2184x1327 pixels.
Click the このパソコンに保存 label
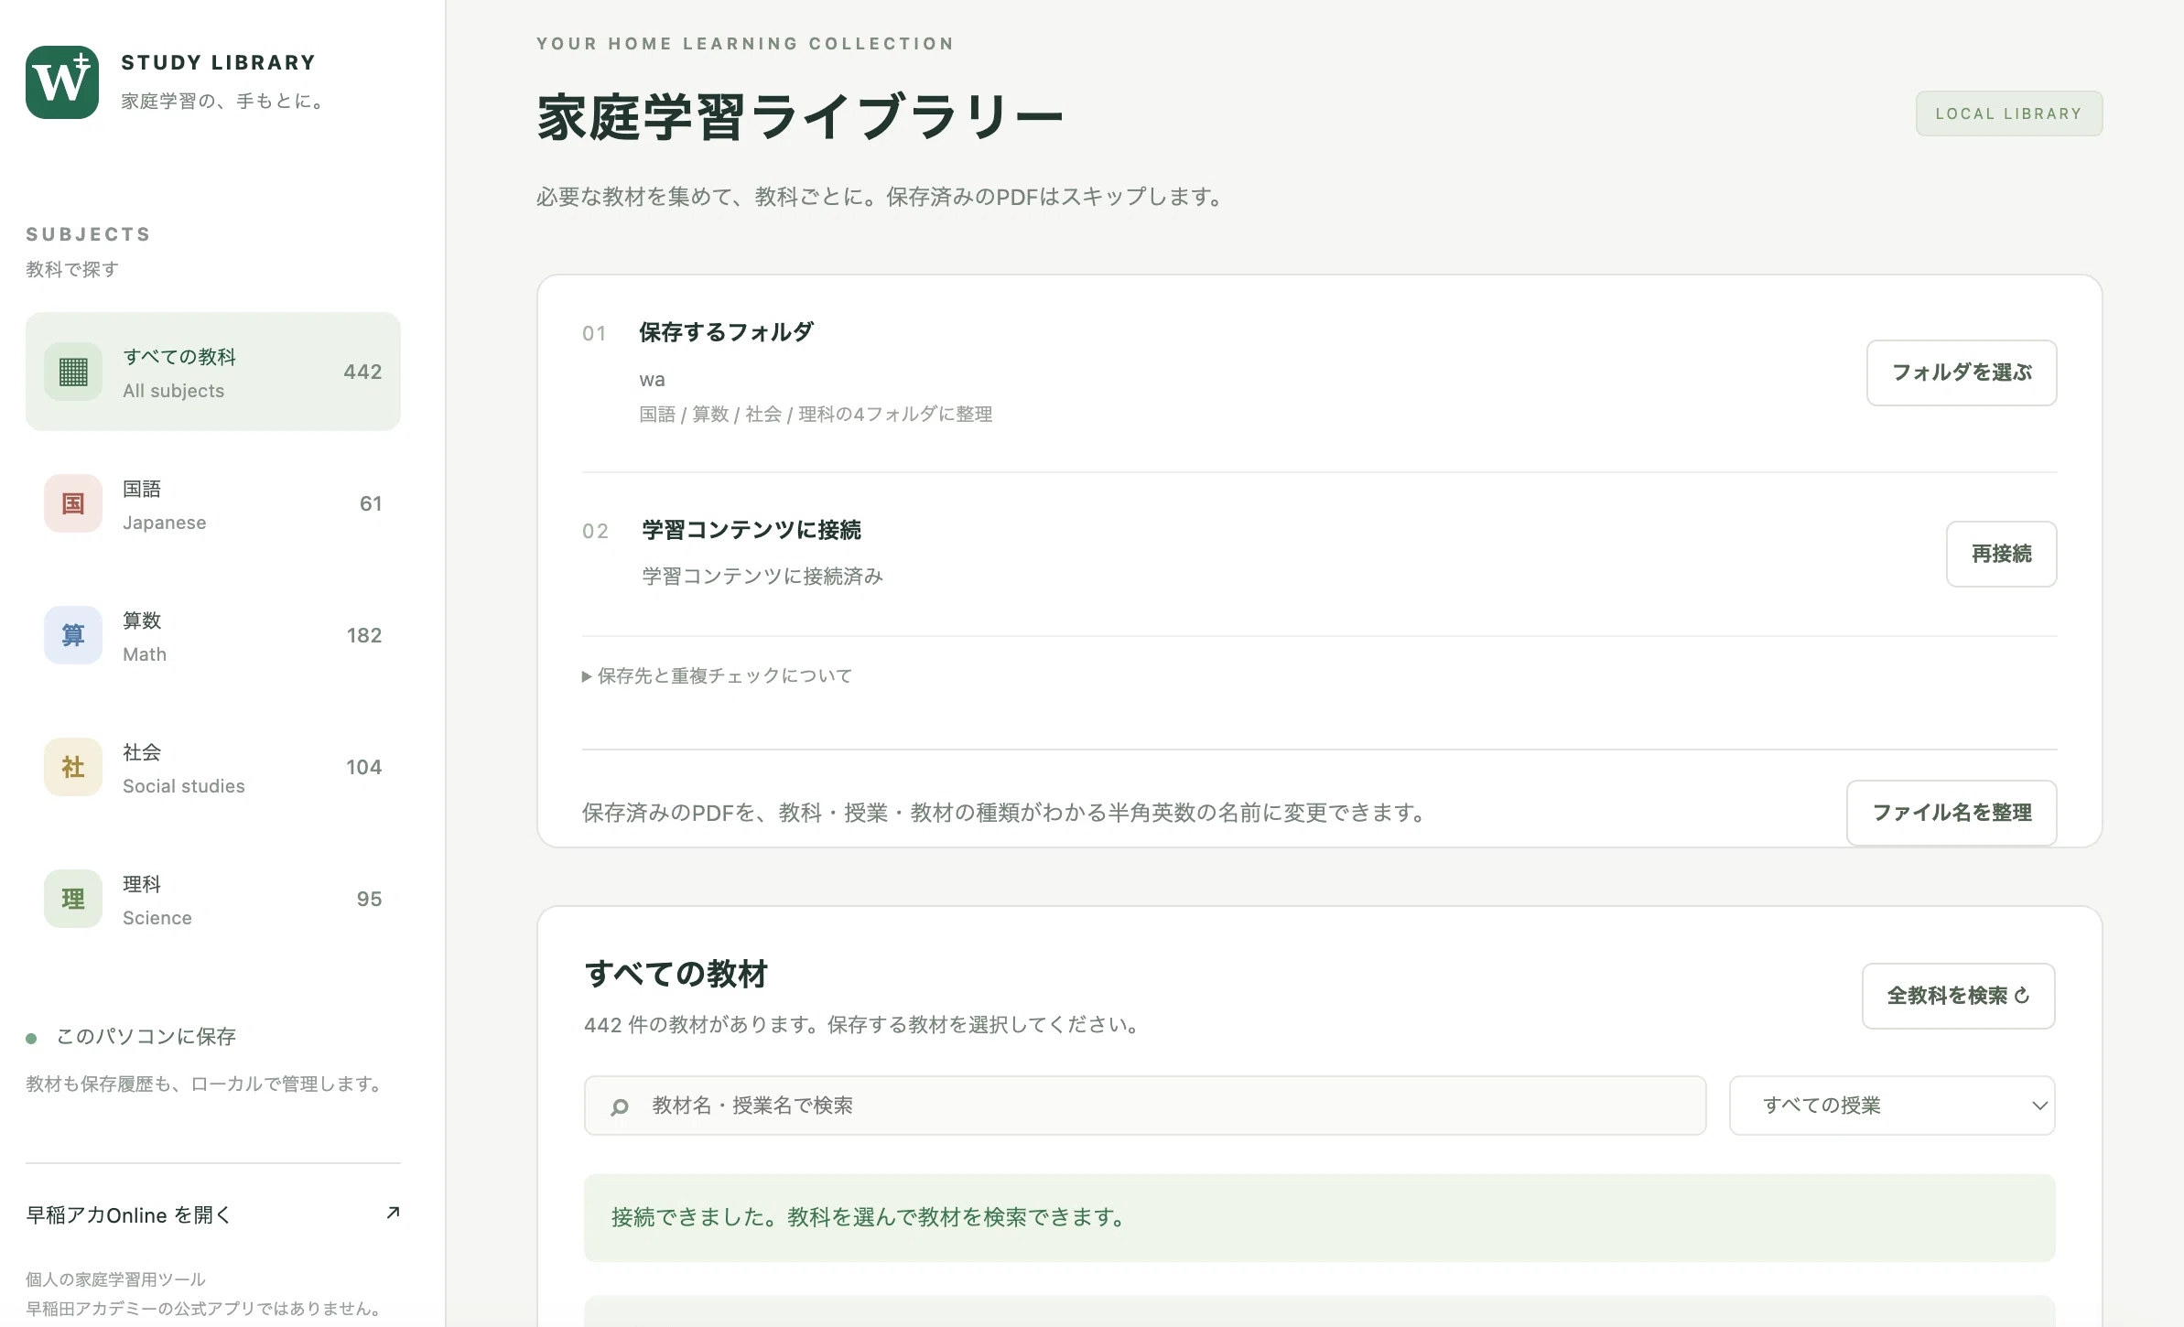(146, 1036)
